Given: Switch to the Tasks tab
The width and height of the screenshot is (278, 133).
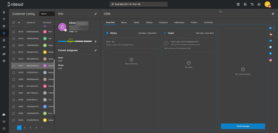Looking at the screenshot, I should (x=136, y=23).
